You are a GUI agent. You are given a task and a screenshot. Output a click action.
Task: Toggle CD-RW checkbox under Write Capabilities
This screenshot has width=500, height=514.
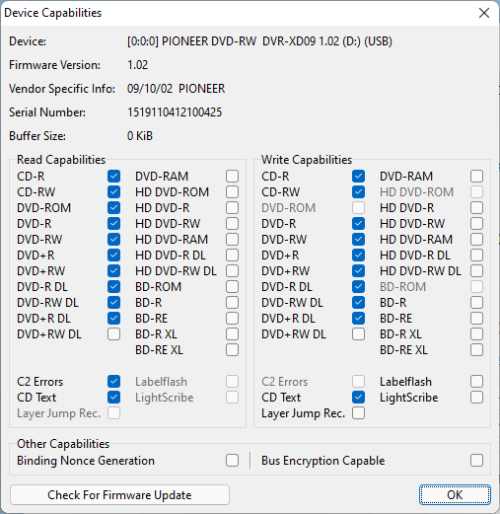(358, 192)
